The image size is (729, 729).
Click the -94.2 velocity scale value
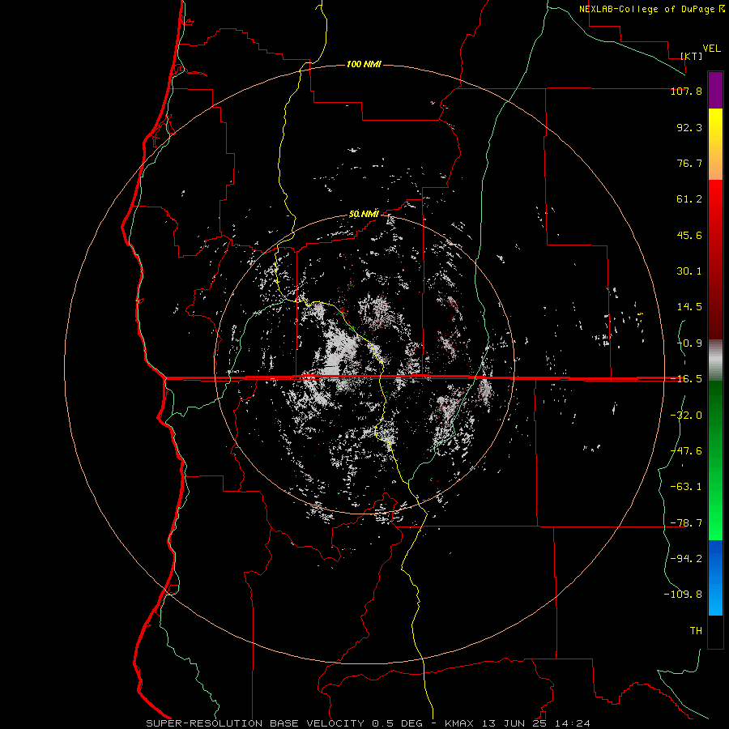click(x=686, y=558)
